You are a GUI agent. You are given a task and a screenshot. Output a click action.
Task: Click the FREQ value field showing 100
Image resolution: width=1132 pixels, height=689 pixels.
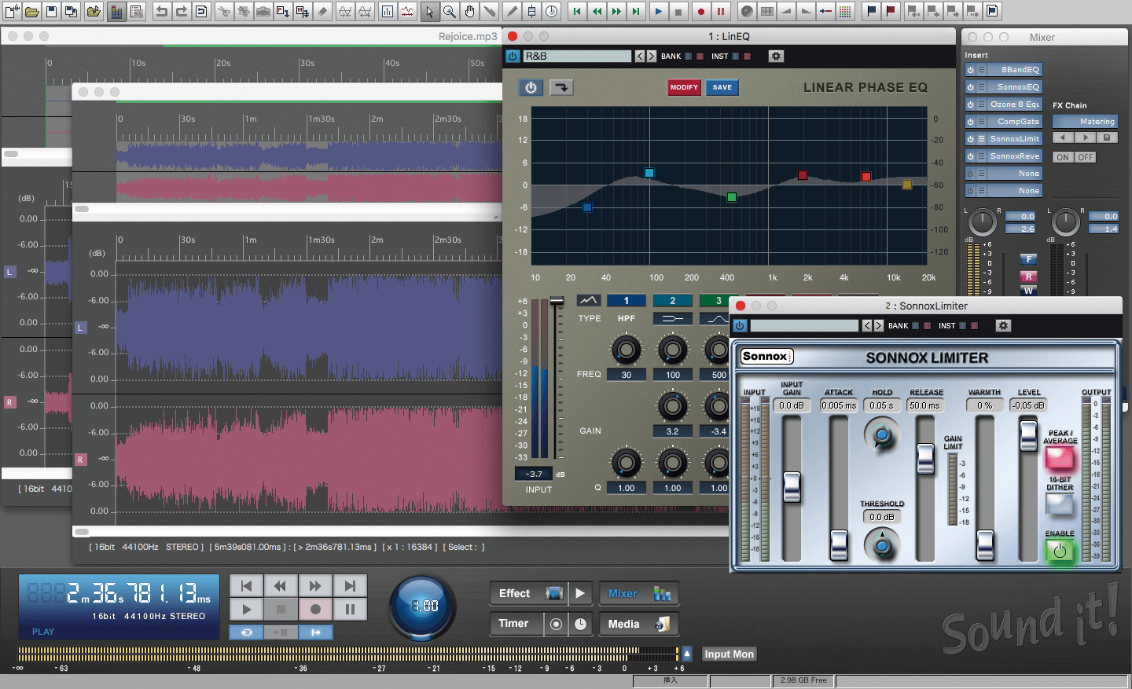point(673,375)
